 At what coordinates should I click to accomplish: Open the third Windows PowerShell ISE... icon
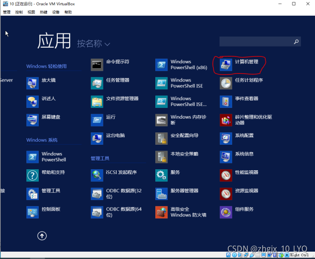(162, 102)
